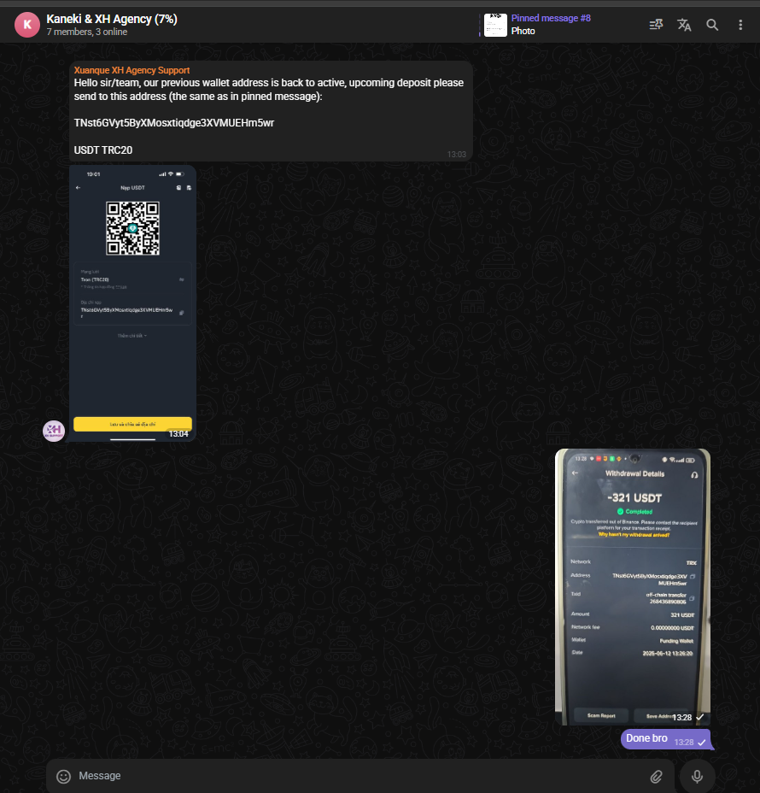Search within this chat
This screenshot has height=793, width=760.
[712, 25]
